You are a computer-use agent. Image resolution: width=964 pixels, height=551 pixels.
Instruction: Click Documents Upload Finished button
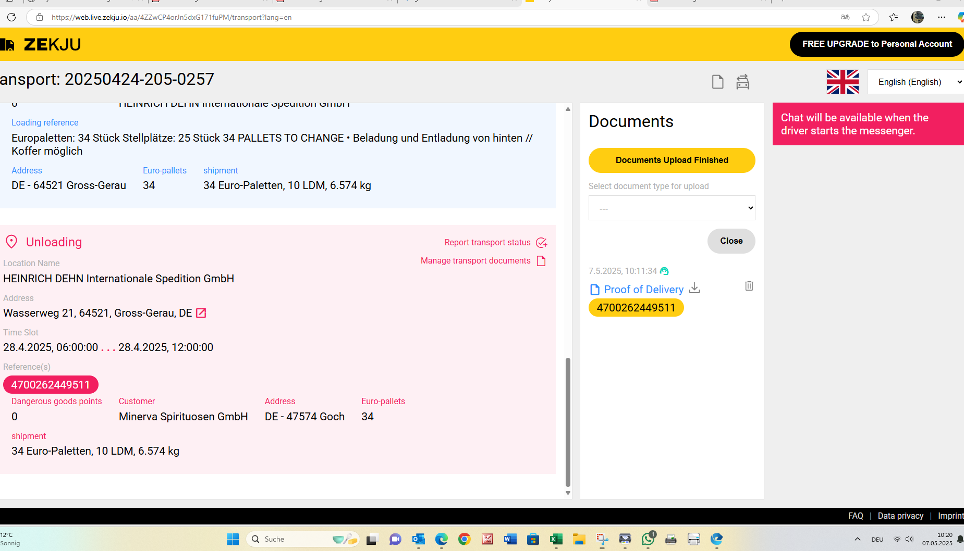click(x=672, y=160)
